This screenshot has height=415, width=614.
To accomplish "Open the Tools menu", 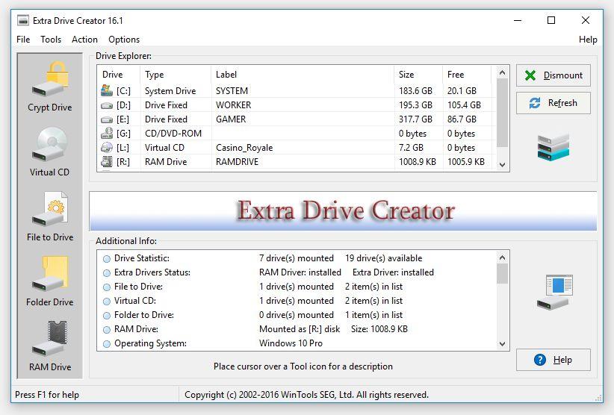I will coord(51,40).
